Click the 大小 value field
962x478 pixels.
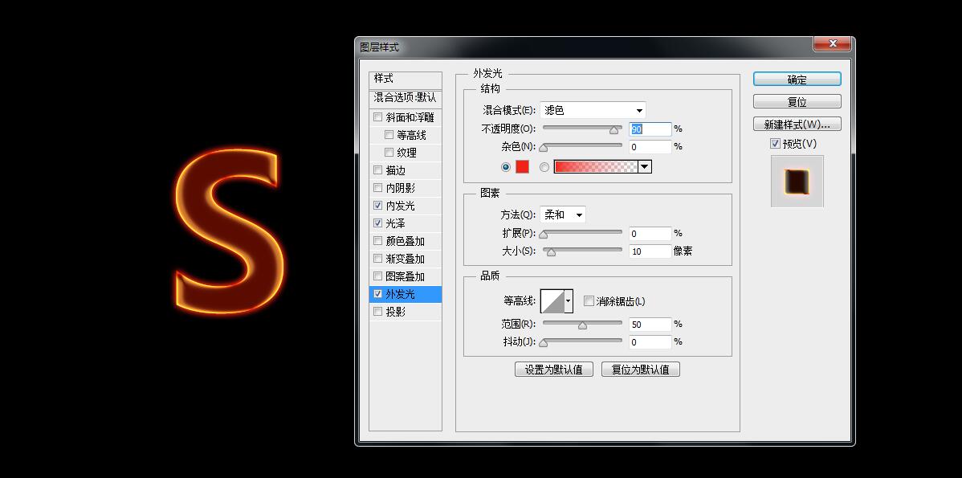tap(650, 251)
